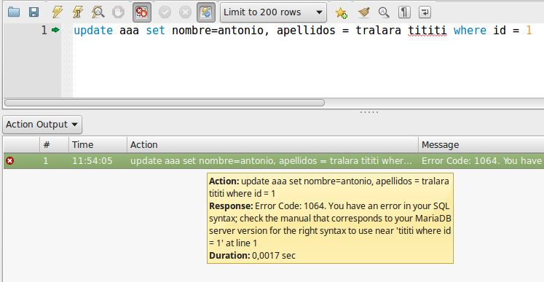Stop query execution hand icon

118,12
